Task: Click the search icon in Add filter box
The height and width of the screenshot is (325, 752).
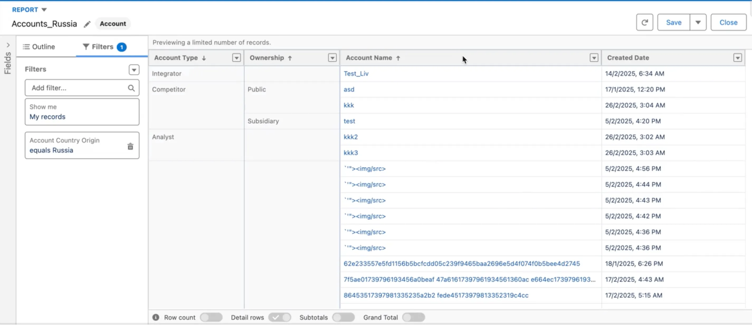Action: click(x=131, y=88)
